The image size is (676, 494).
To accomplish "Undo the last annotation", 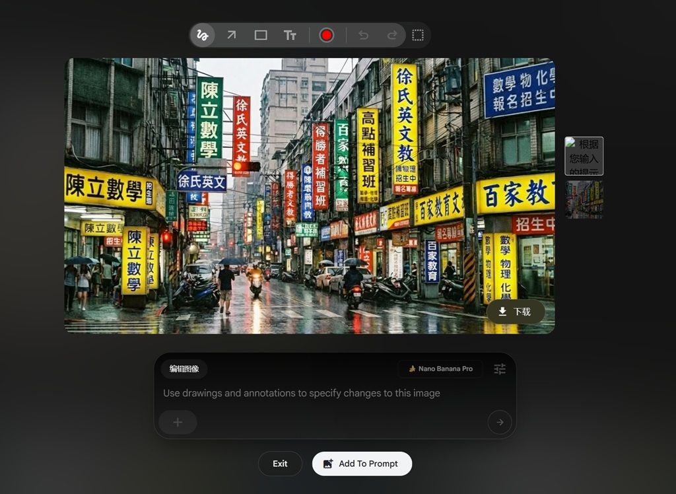I will (x=363, y=35).
